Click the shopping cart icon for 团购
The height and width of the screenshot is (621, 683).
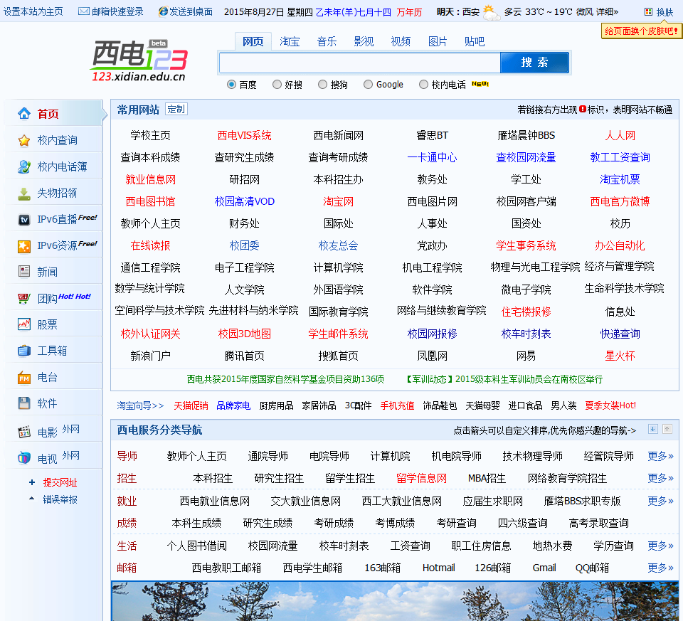click(24, 298)
